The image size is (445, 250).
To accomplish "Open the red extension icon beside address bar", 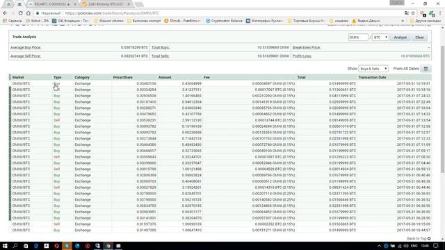I will (423, 13).
